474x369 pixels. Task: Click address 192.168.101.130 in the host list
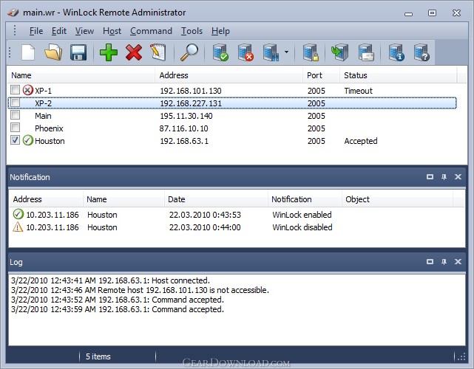[191, 91]
